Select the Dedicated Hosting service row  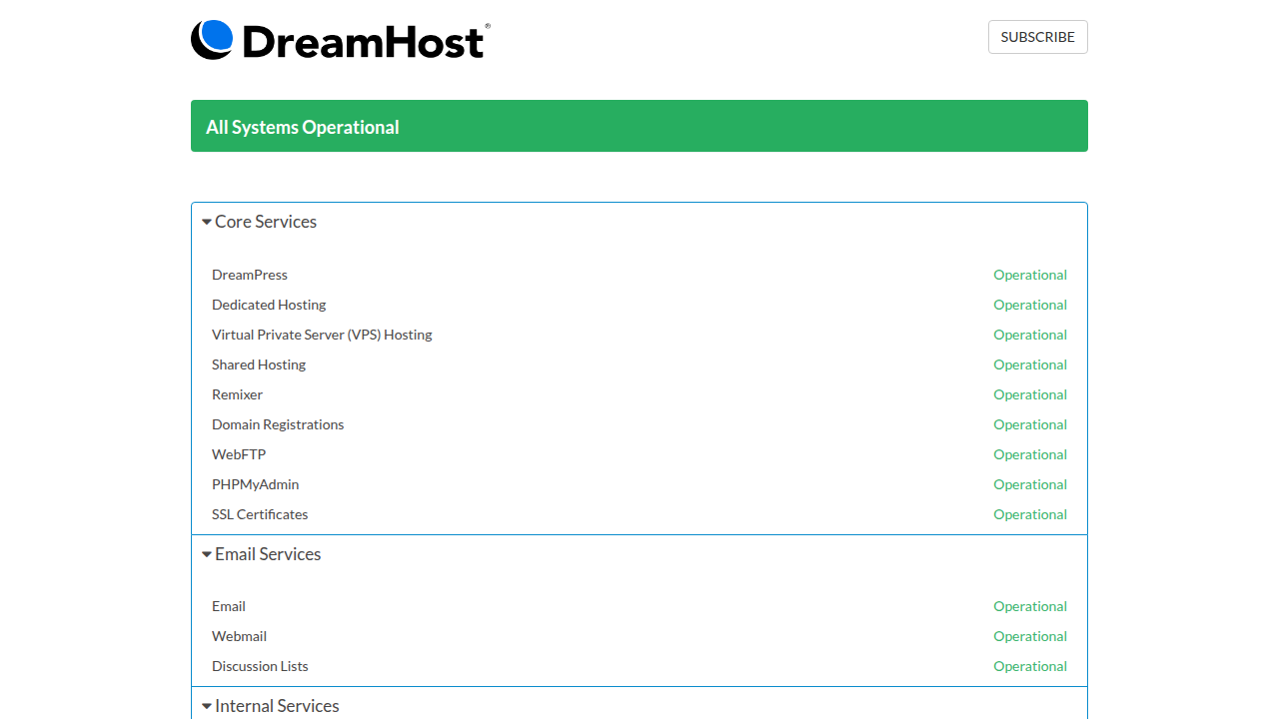click(269, 305)
